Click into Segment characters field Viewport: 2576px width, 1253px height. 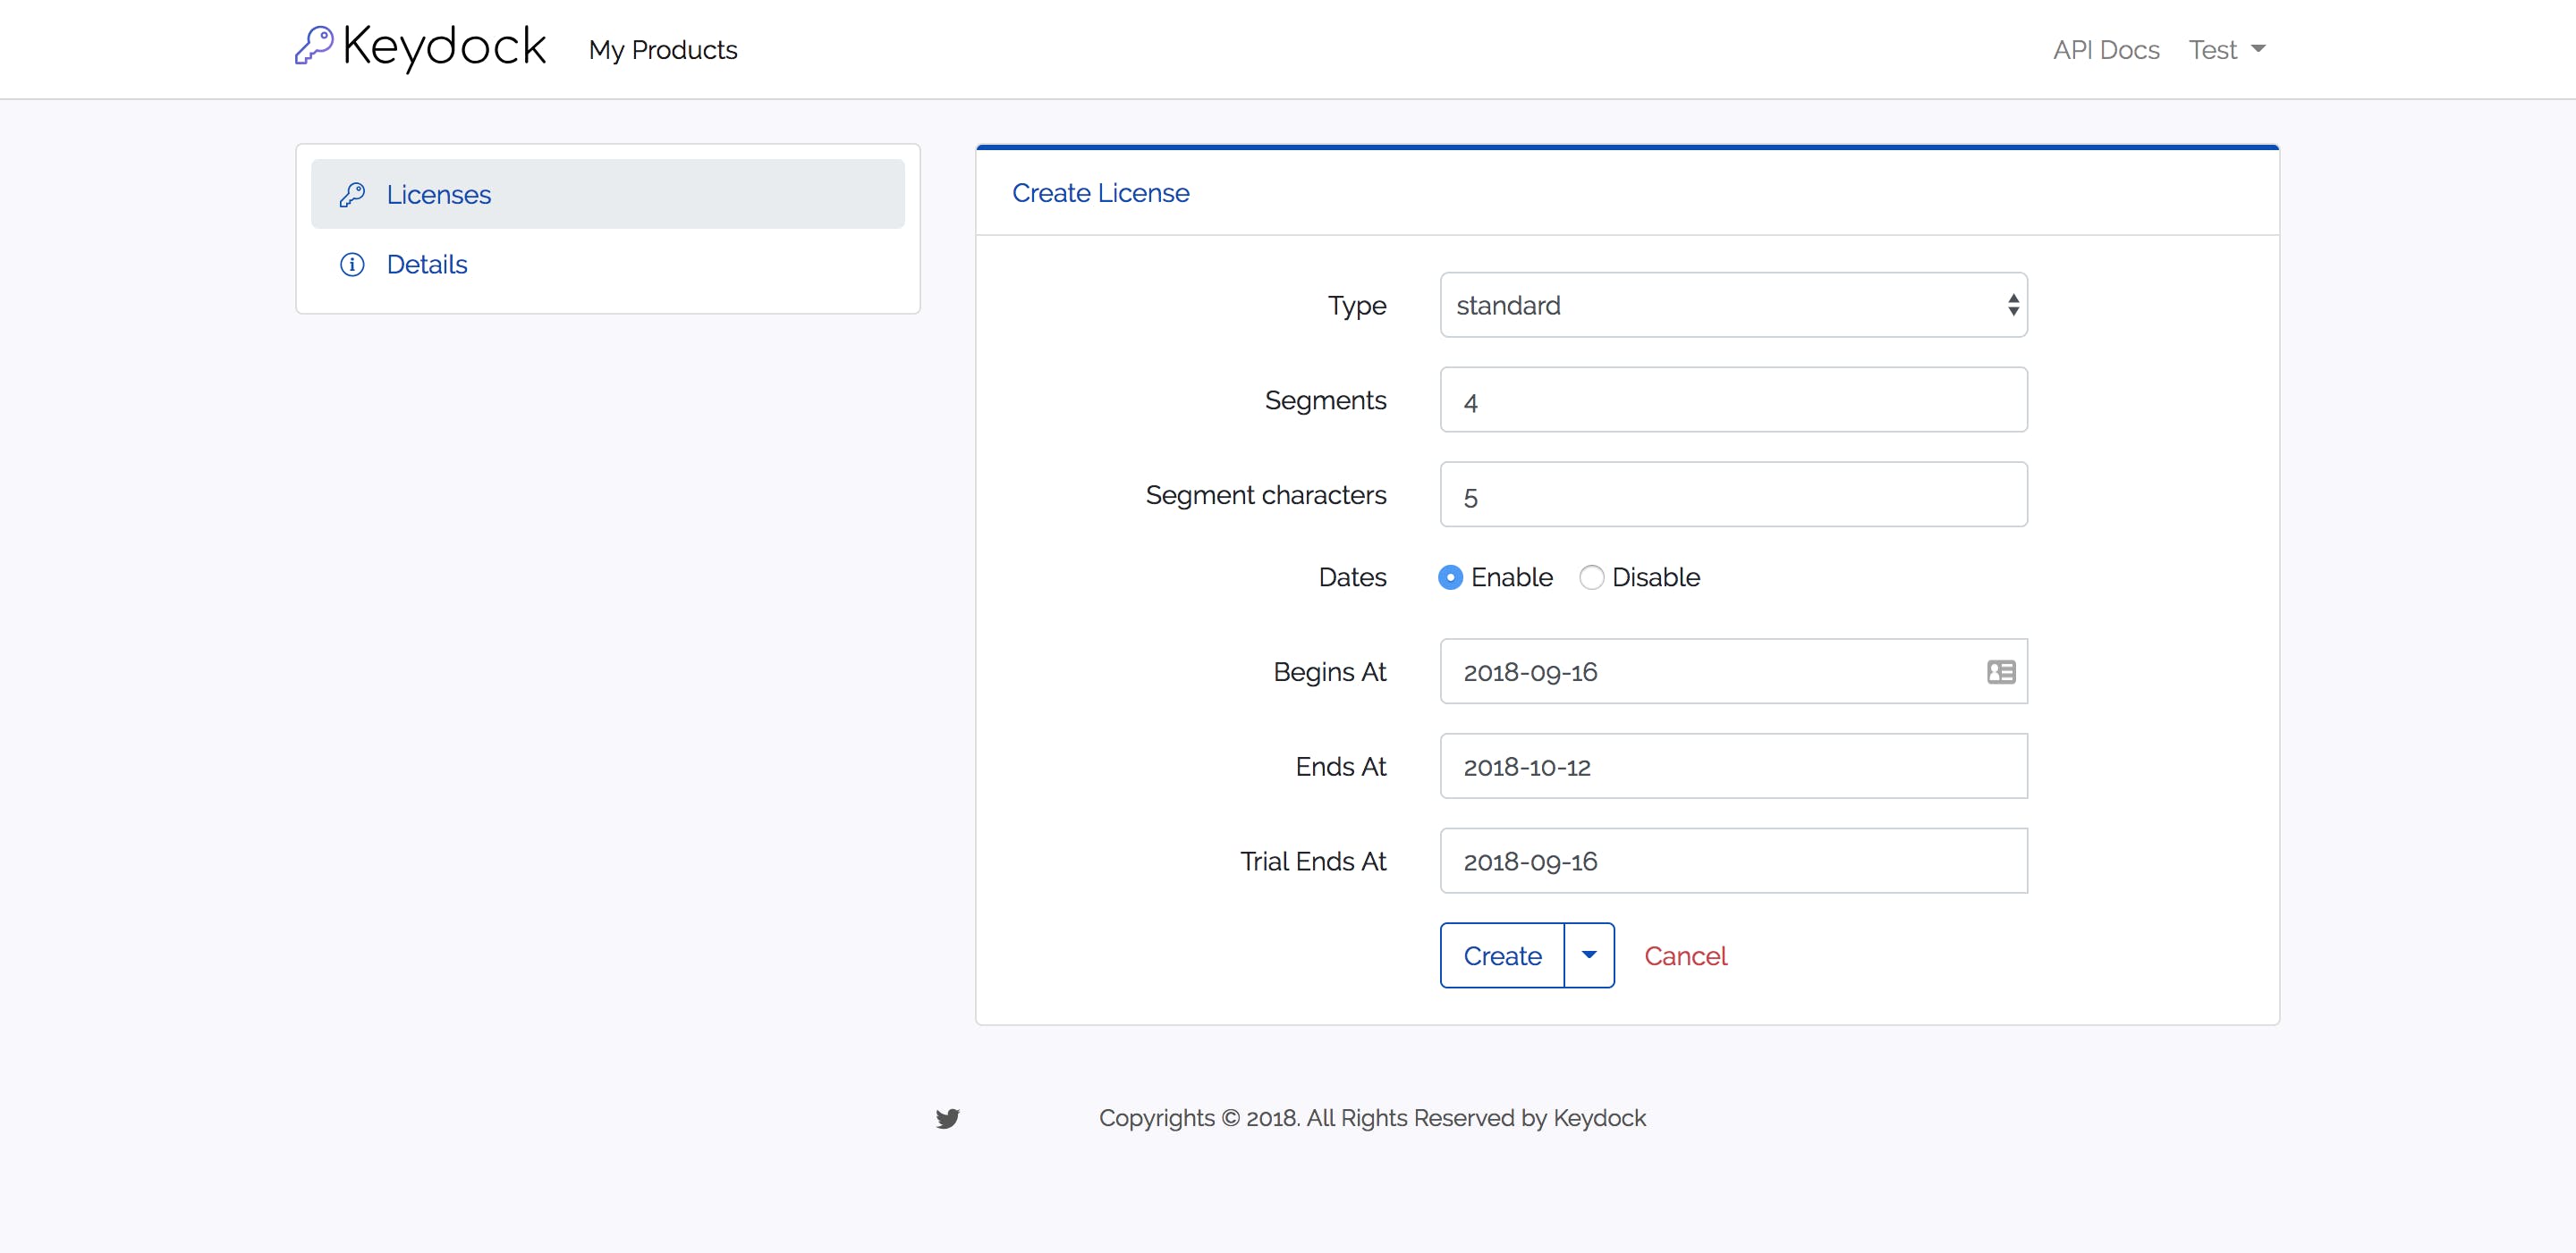pyautogui.click(x=1733, y=496)
